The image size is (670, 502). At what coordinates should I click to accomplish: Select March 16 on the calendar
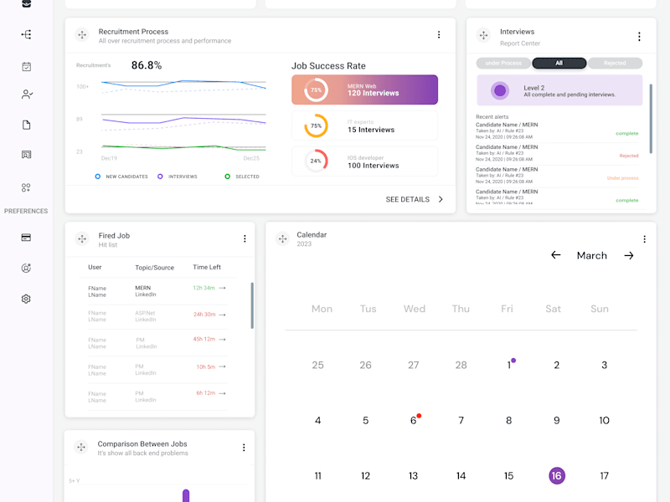pos(556,475)
